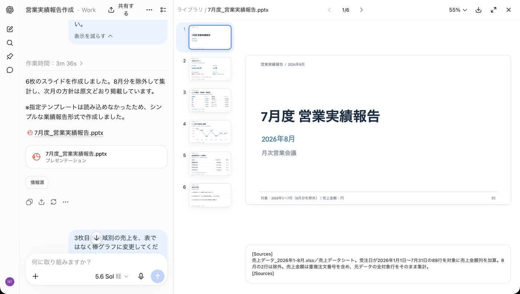
Task: Open the pinned items icon in sidebar
Action: (10, 56)
